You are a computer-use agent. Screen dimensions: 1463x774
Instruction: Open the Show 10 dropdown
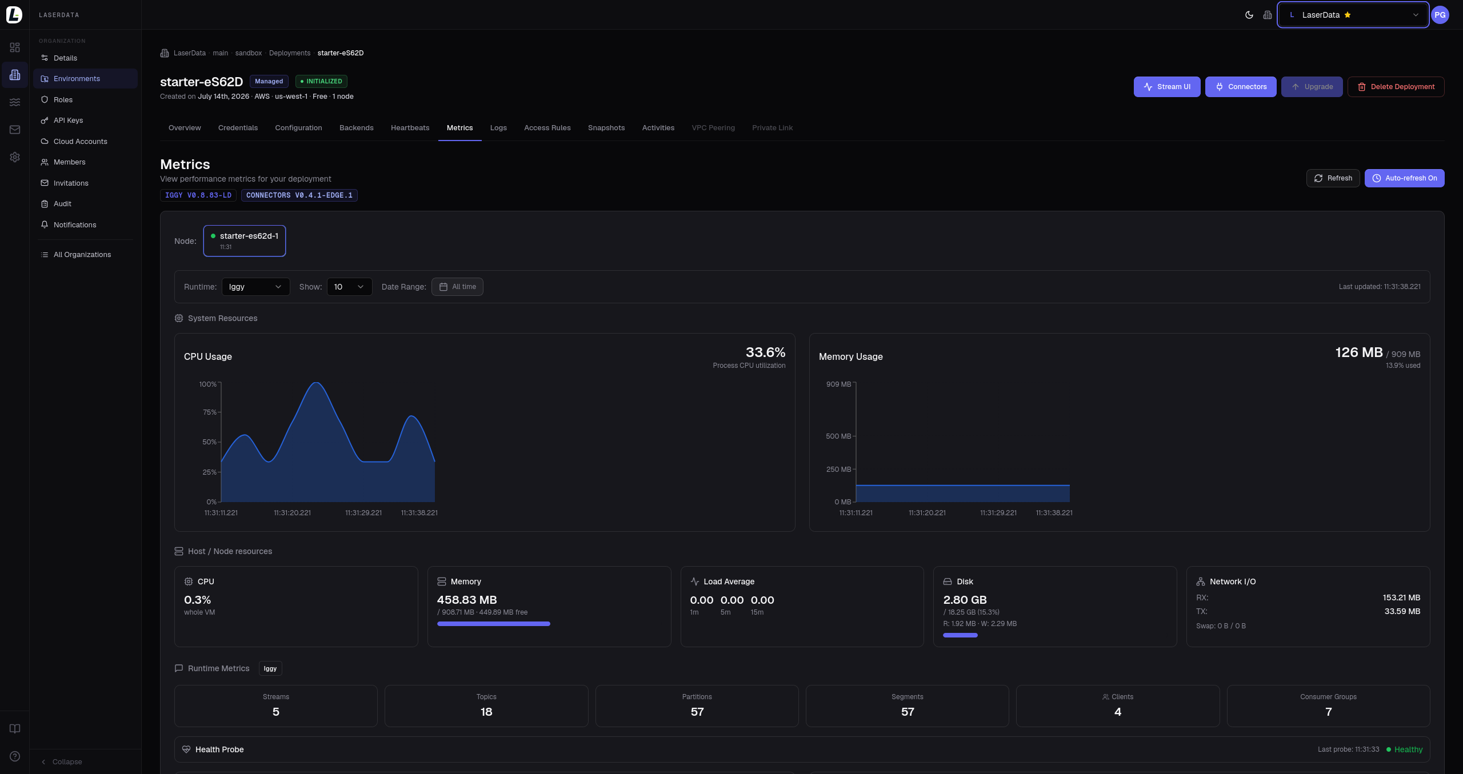tap(349, 287)
